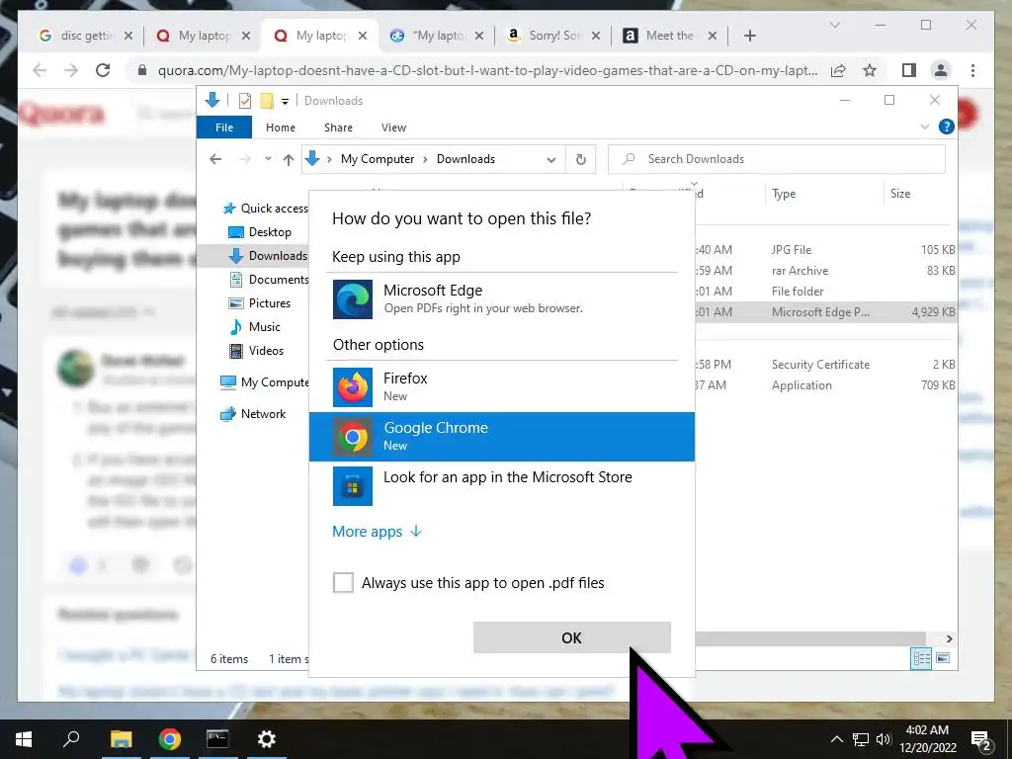Open Music in the navigation pane
1012x759 pixels.
click(256, 326)
